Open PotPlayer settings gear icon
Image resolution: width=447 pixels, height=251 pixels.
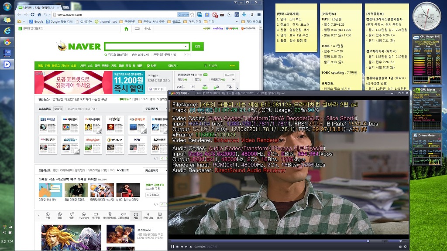coord(405,247)
